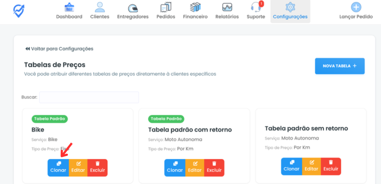
Task: Click the checkmark logo icon at top left
Action: click(x=19, y=11)
